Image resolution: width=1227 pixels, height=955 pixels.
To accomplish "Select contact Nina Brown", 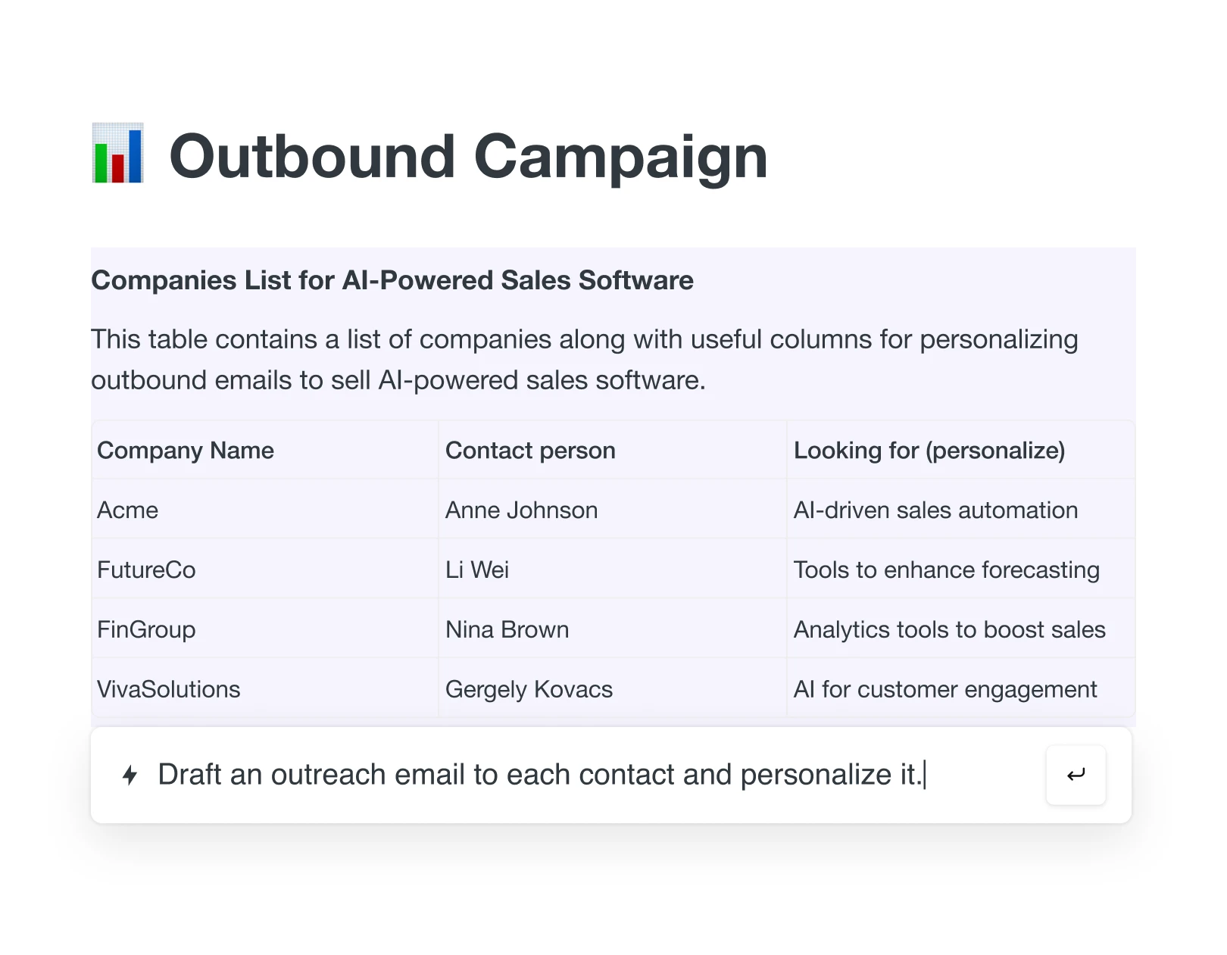I will pyautogui.click(x=506, y=629).
